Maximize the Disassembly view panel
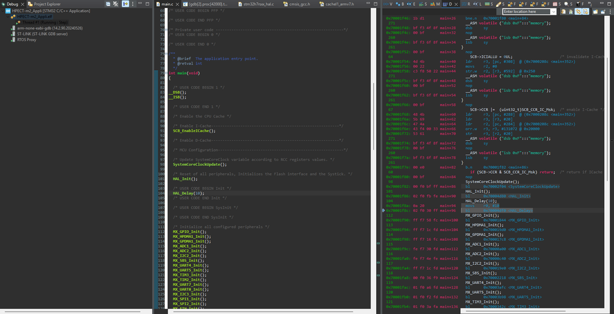This screenshot has width=614, height=314. [609, 4]
